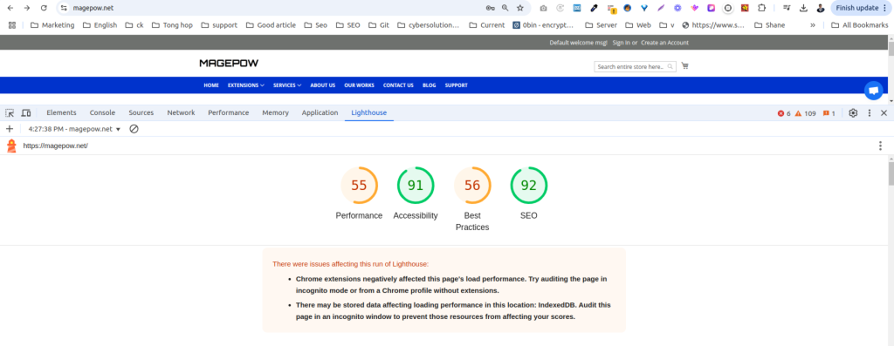Click the Accessibility score gauge 91

416,186
